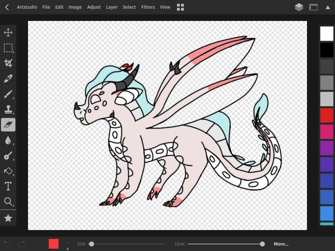335x251 pixels.
Task: Activate the Stamp clone tool
Action: pyautogui.click(x=8, y=110)
